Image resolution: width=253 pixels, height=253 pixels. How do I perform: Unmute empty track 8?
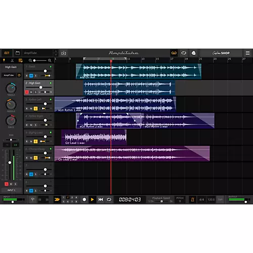pyautogui.click(x=31, y=191)
